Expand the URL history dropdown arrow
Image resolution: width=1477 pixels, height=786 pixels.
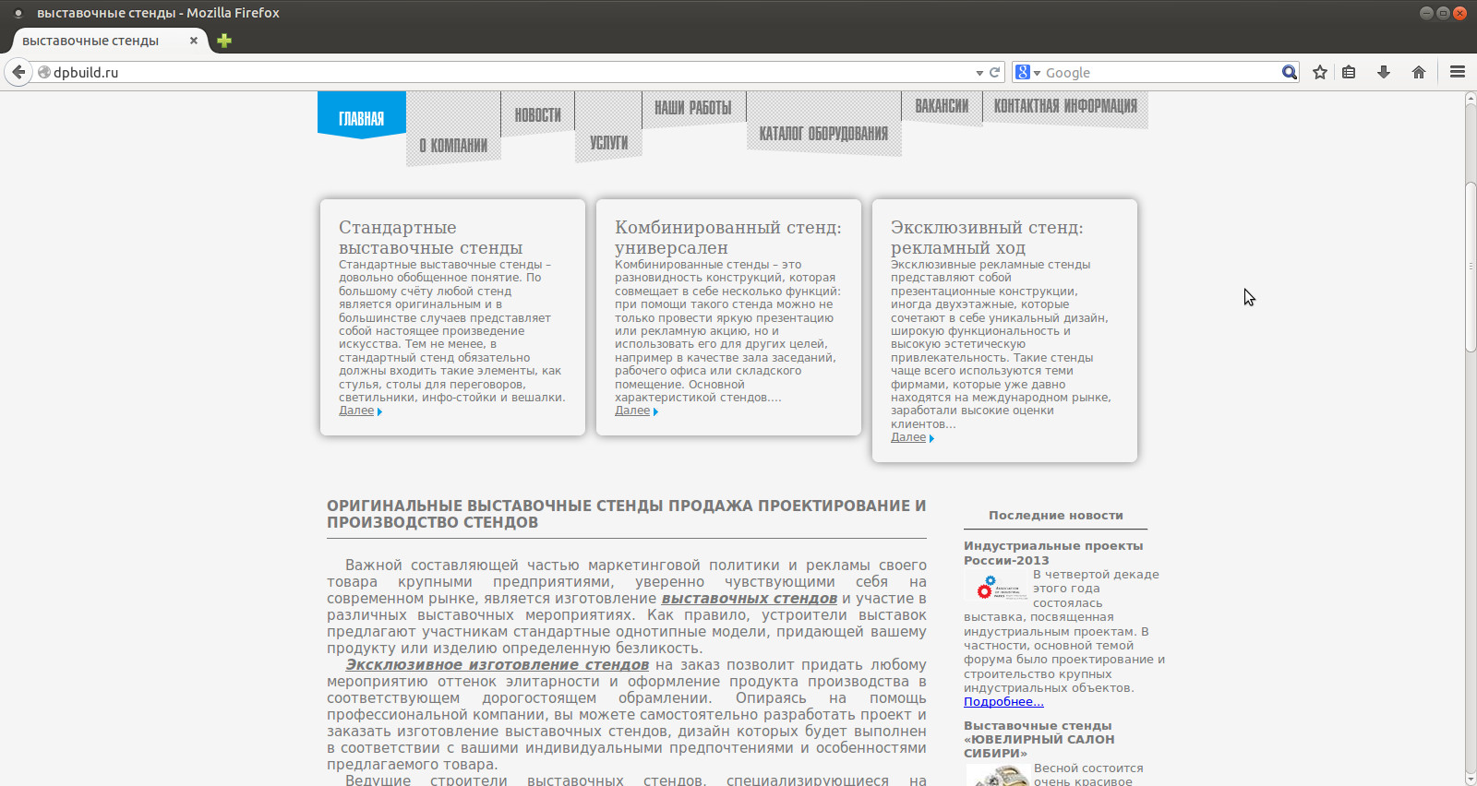pos(979,73)
